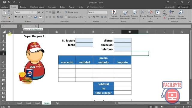Click the fill color bucket swatch
192x108 pixels.
(35, 17)
